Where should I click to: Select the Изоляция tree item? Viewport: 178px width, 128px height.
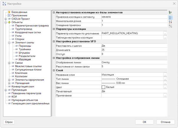point(25,59)
